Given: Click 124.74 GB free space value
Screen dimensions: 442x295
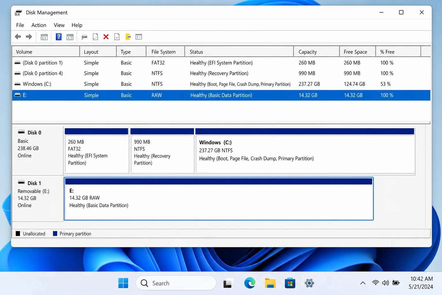Looking at the screenshot, I should click(354, 84).
